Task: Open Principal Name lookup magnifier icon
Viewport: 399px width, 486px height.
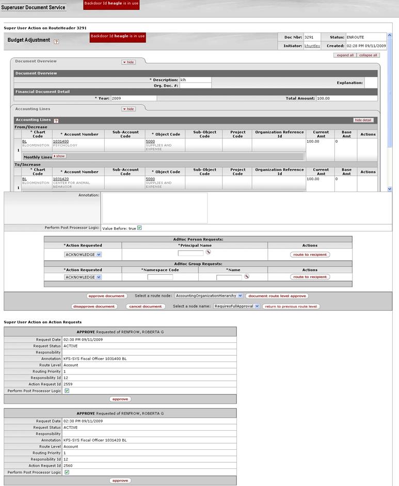Action: (208, 252)
